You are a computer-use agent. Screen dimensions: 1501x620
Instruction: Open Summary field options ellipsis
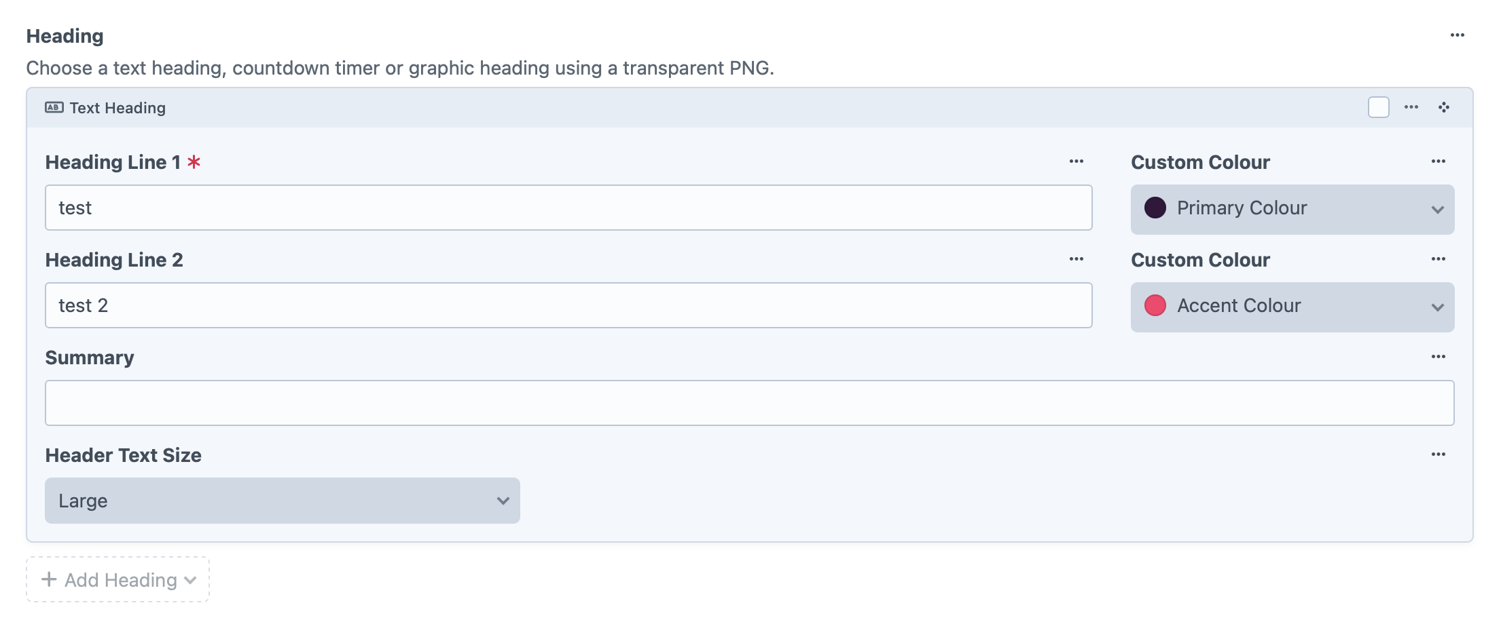1439,357
